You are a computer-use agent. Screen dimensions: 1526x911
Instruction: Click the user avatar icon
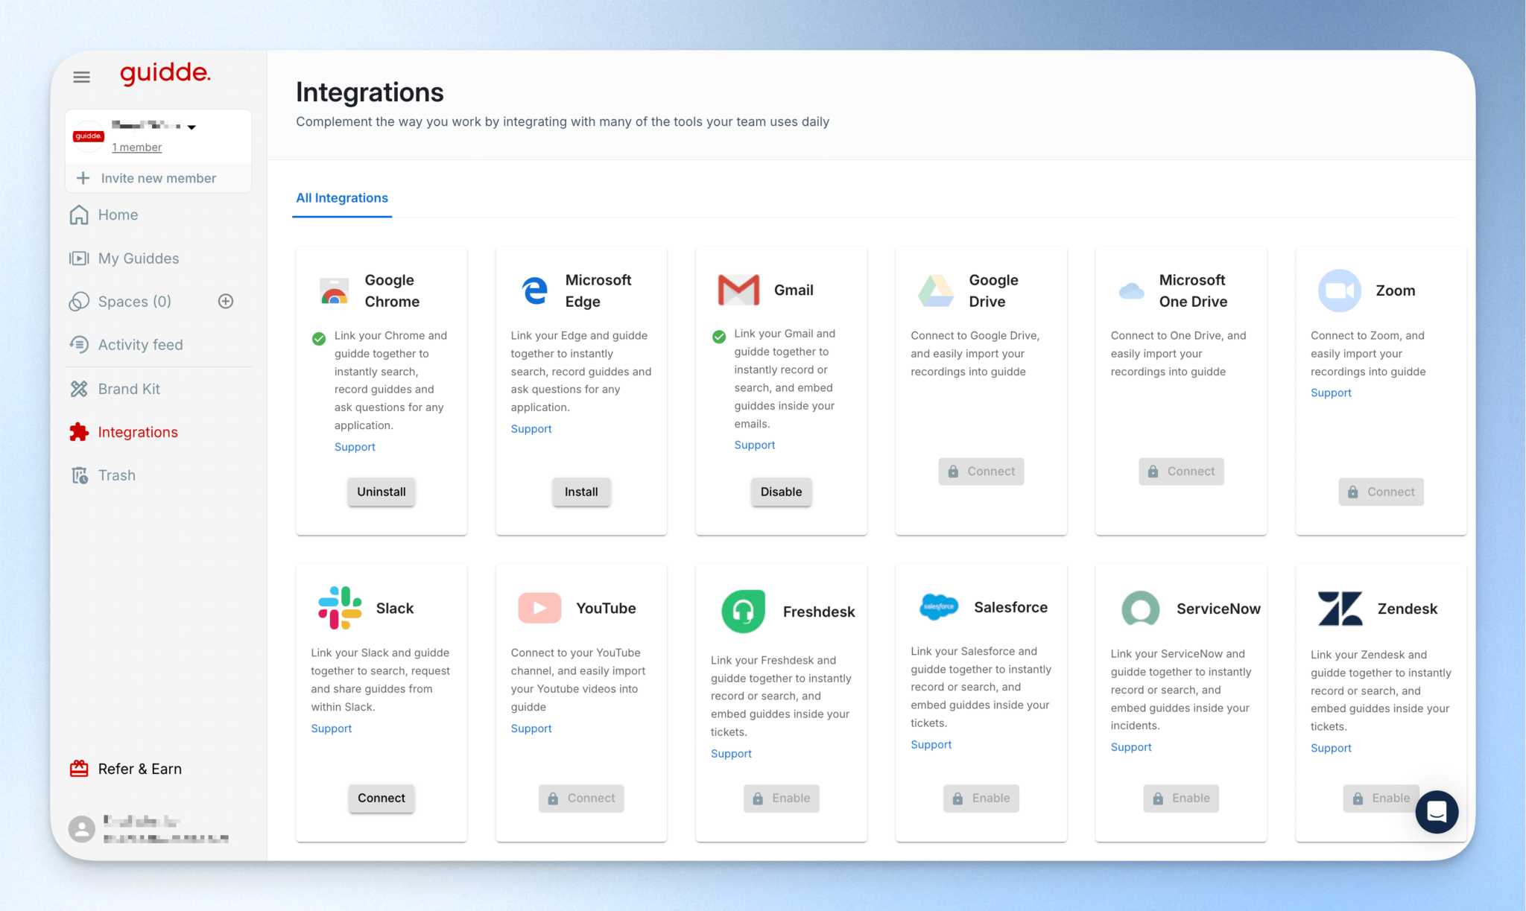pyautogui.click(x=82, y=828)
